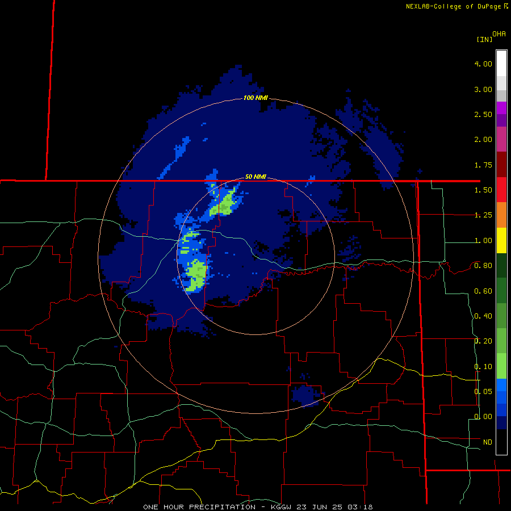
Task: Select the ND legend label
Action: [488, 442]
